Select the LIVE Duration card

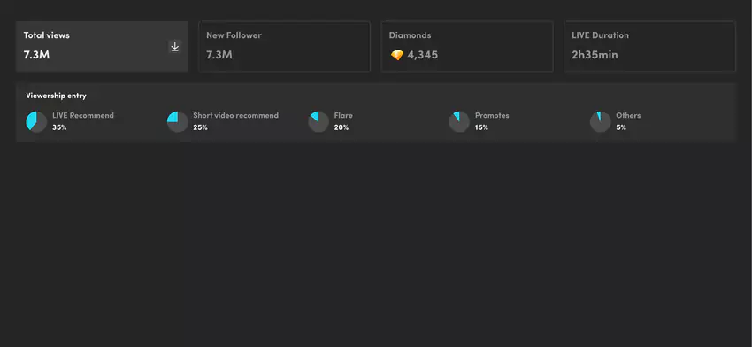(650, 47)
